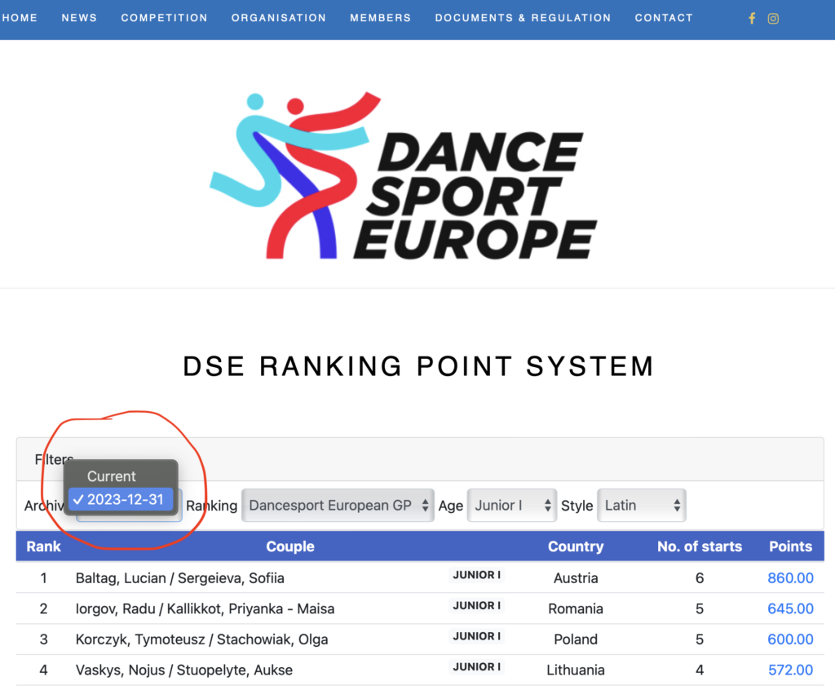835x690 pixels.
Task: Open the Instagram page icon
Action: [x=773, y=19]
